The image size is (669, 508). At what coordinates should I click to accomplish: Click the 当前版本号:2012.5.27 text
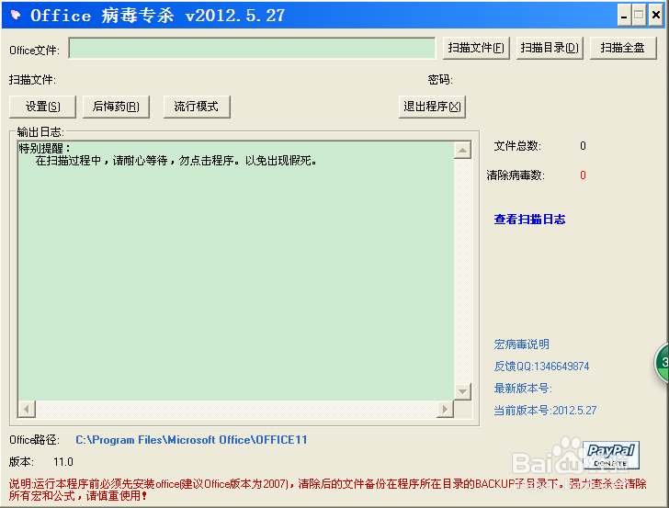point(545,411)
